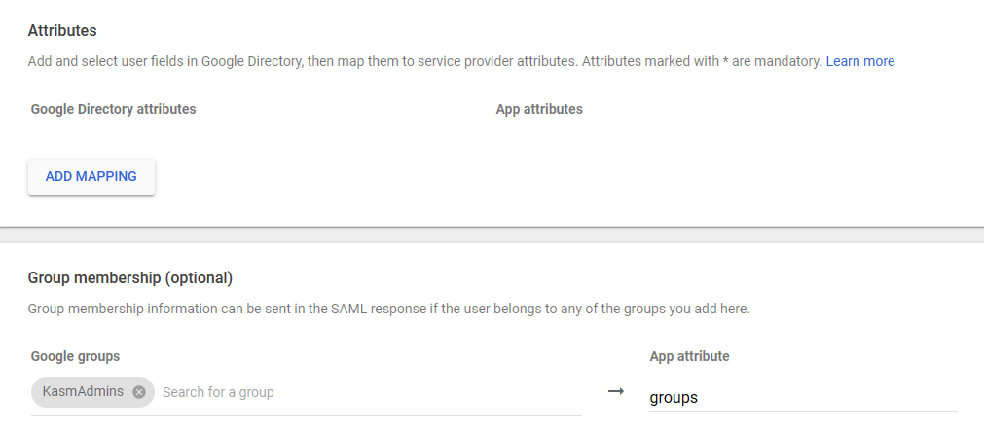Screen dimensions: 984x437
Task: Focus the Search for a group field
Action: coord(370,392)
